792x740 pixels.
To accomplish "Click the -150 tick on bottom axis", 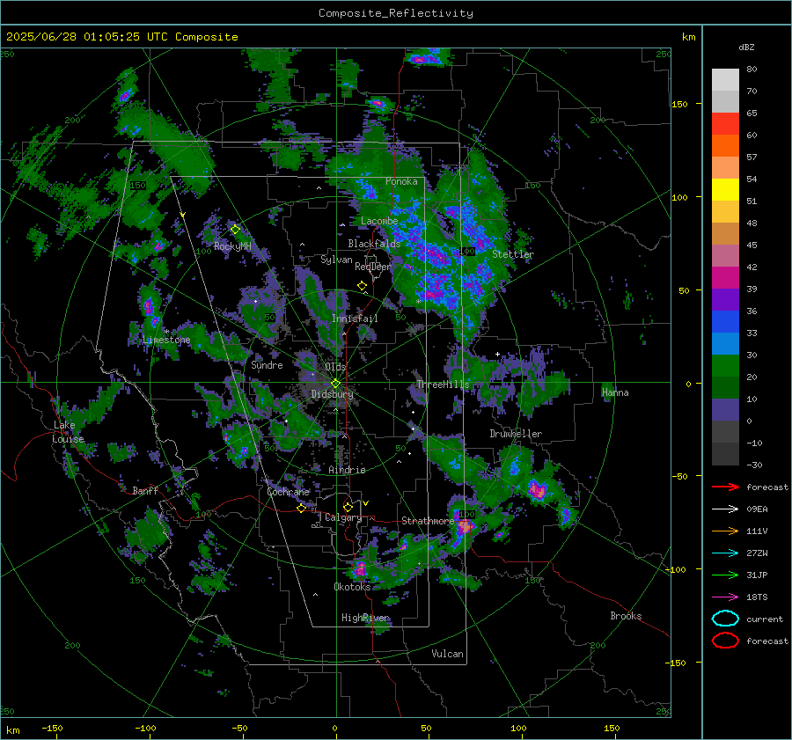I will point(52,728).
